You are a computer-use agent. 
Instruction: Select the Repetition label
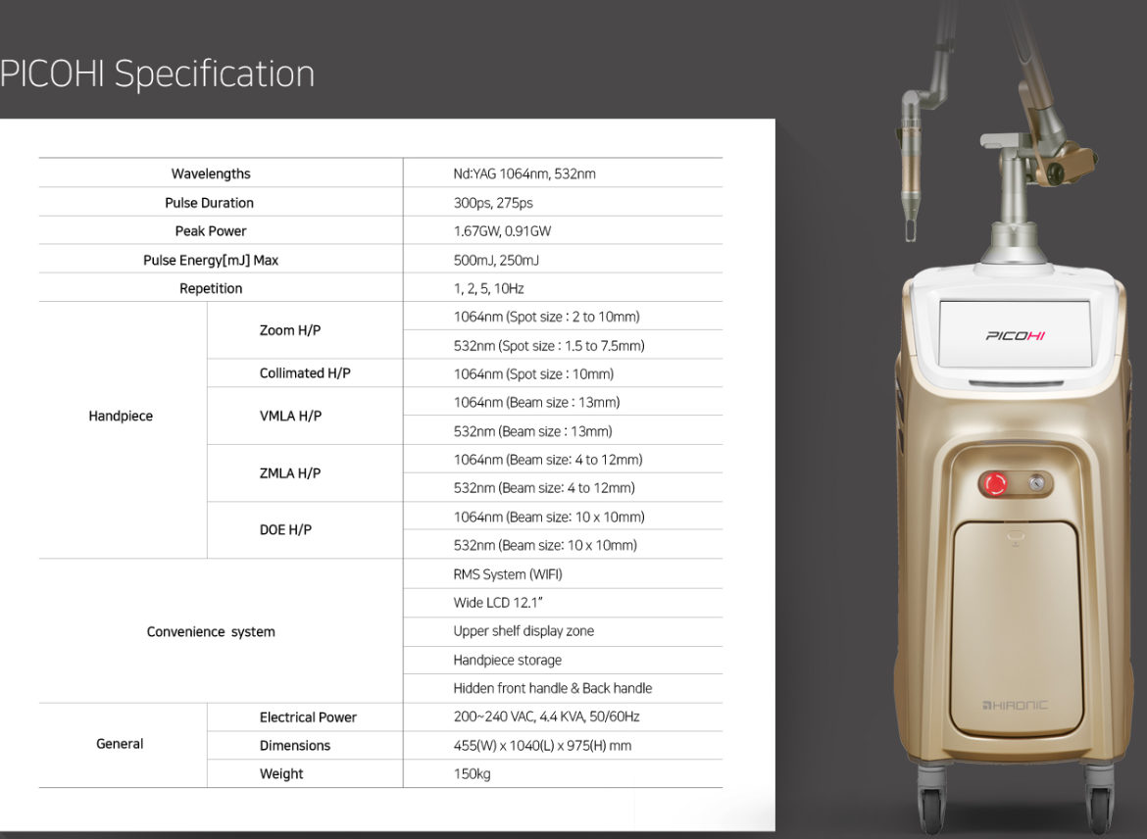click(211, 288)
